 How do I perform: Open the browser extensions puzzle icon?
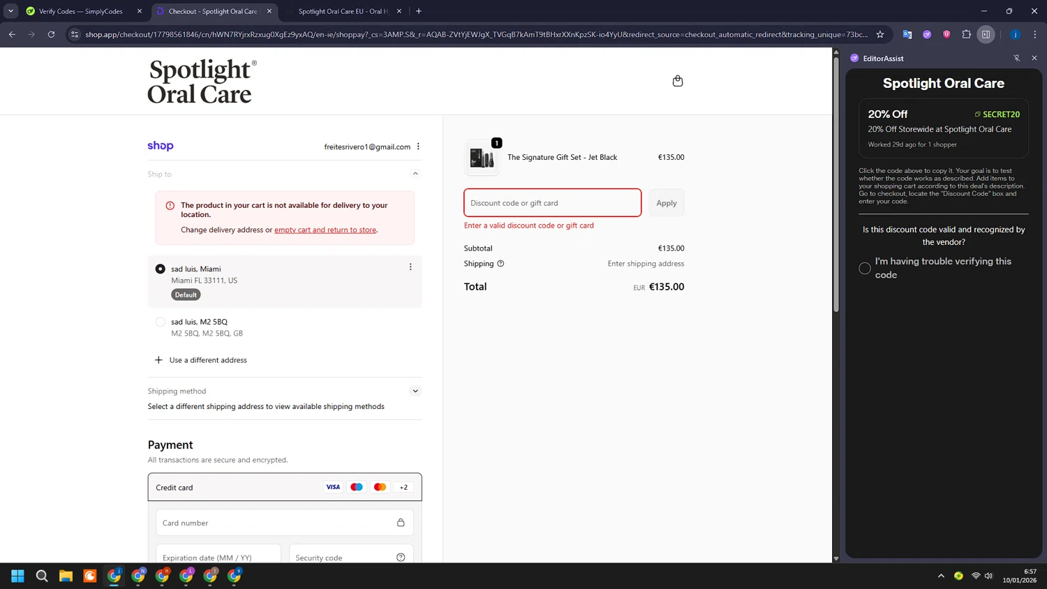pyautogui.click(x=966, y=34)
